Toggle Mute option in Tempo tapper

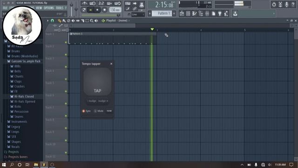click(x=99, y=111)
